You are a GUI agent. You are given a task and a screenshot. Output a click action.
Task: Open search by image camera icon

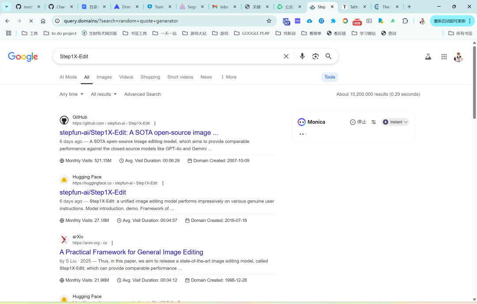tap(315, 56)
